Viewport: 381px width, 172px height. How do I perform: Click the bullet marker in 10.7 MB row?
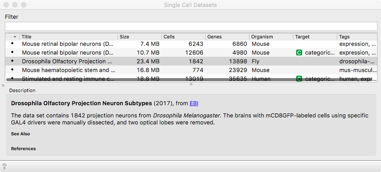click(x=12, y=52)
